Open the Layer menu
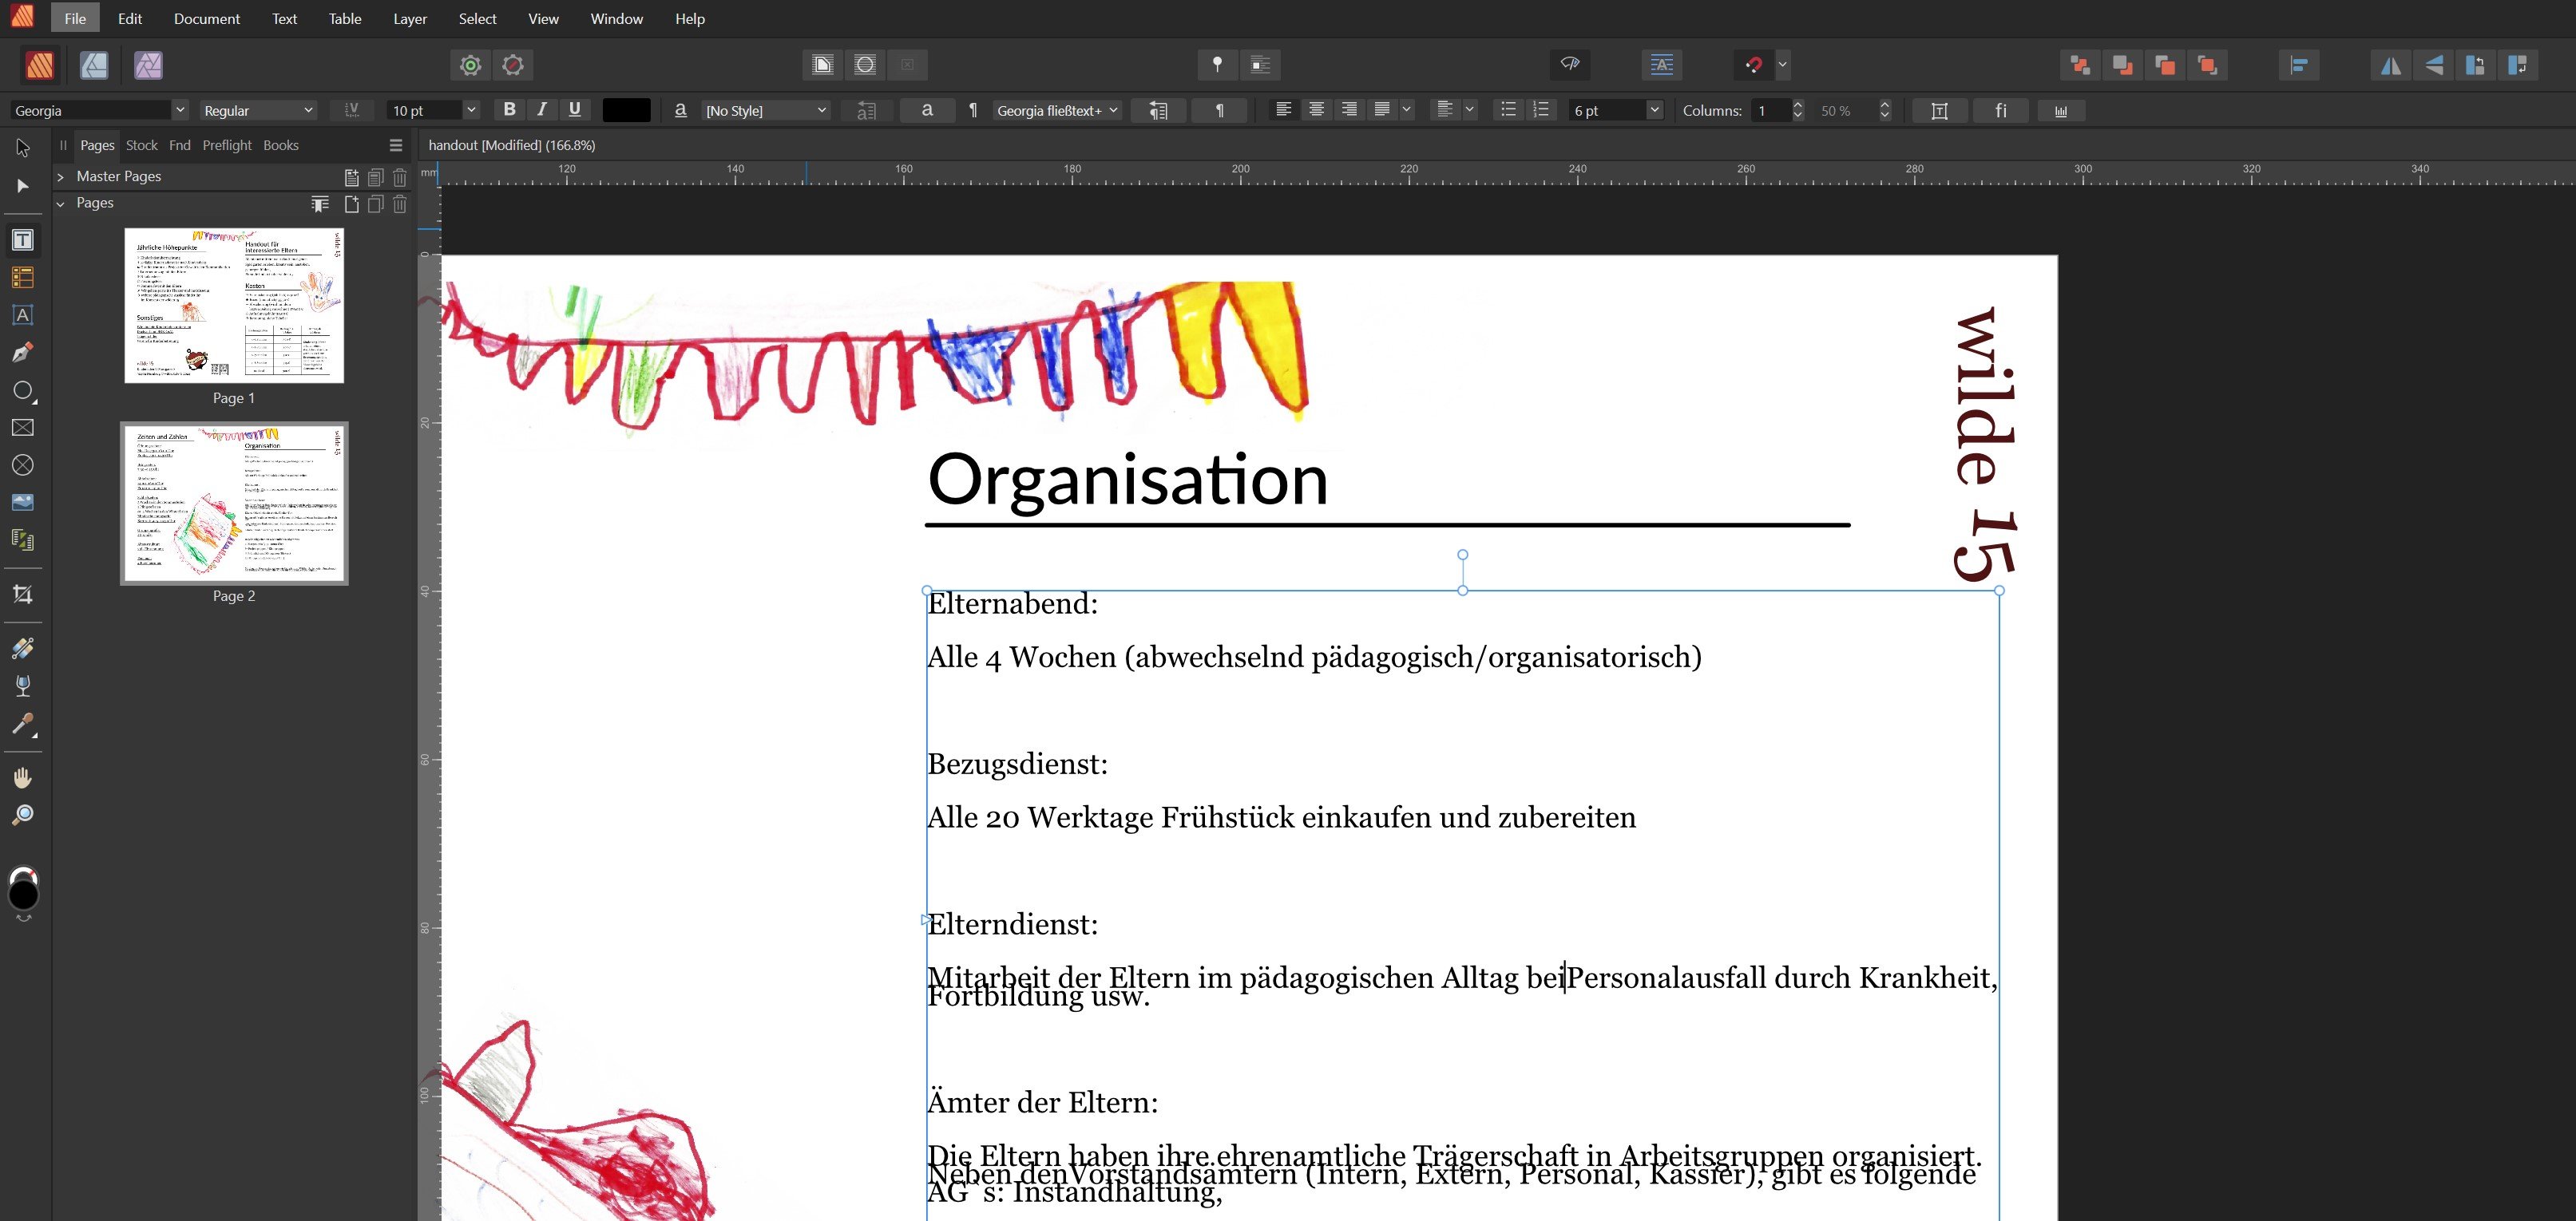 coord(410,19)
